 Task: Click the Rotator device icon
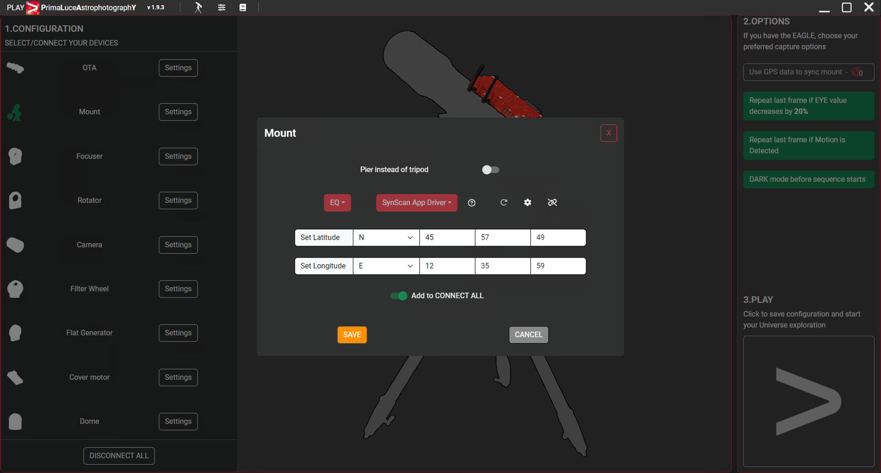pyautogui.click(x=15, y=200)
